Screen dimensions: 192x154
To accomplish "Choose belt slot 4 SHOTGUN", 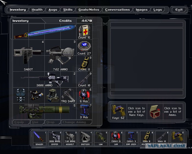I will click(86, 138).
